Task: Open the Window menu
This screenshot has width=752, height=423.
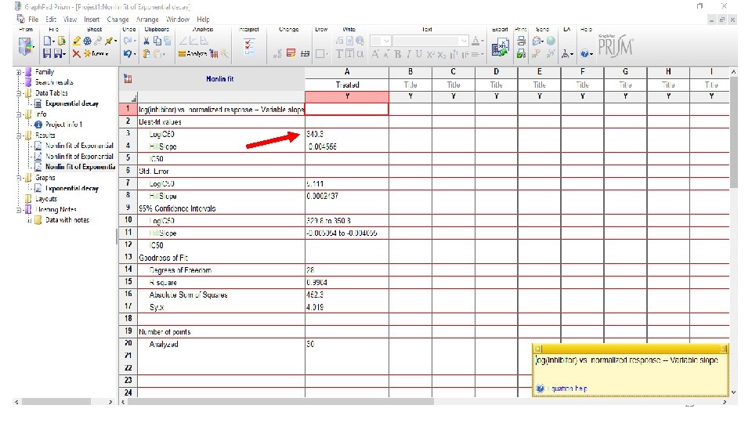Action: 178,19
